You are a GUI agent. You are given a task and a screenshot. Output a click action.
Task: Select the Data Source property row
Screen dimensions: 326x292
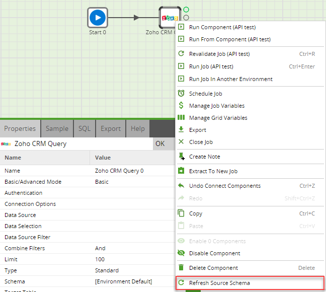tap(88, 215)
